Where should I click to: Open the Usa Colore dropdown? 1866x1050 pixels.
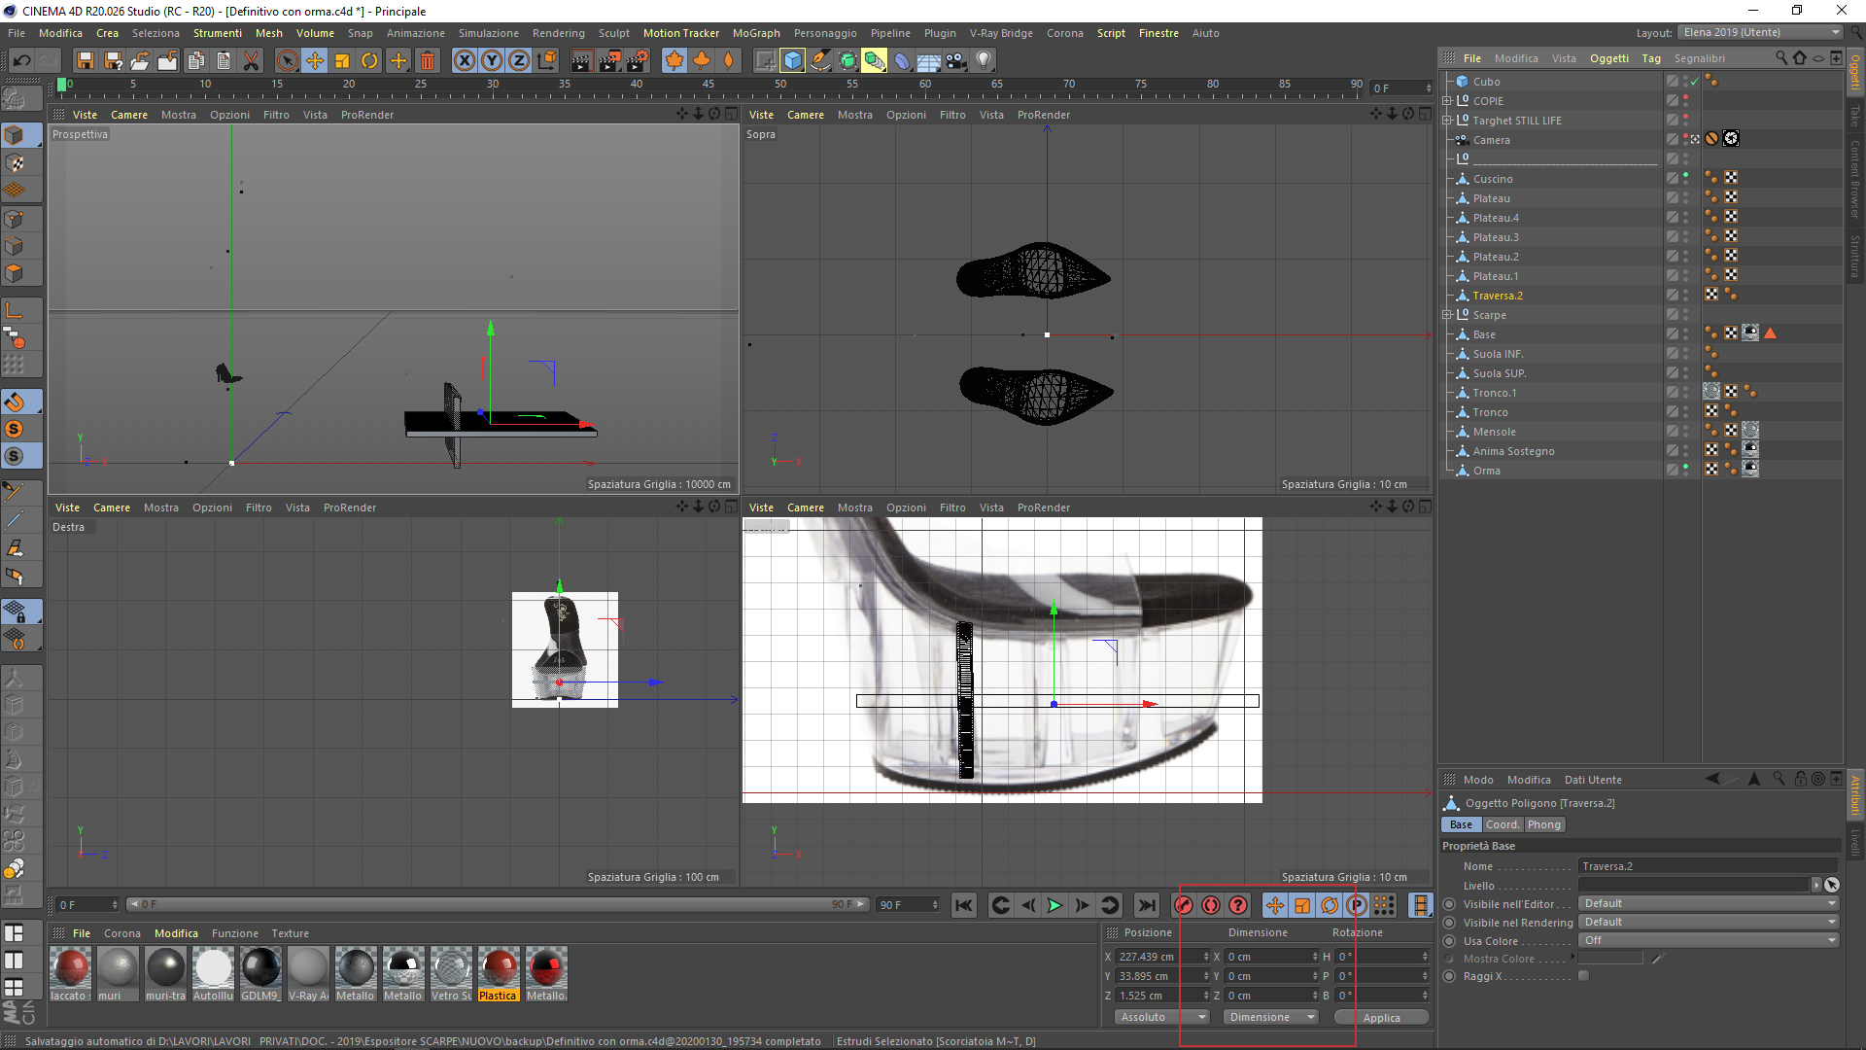coord(1709,940)
